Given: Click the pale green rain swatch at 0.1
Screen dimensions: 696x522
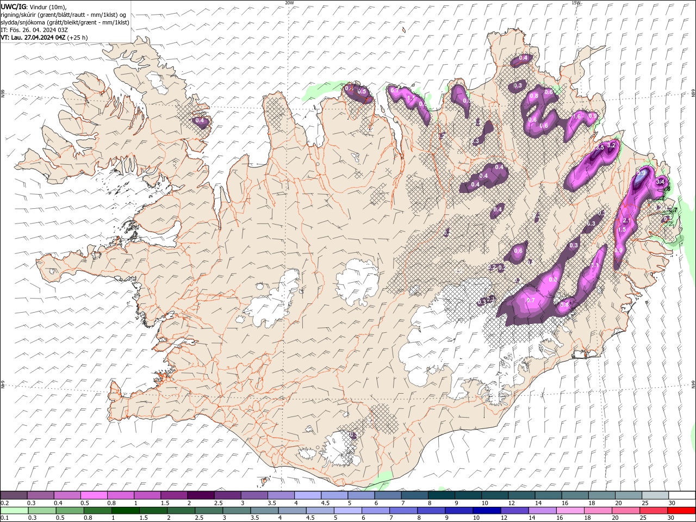Looking at the screenshot, I should [x=14, y=511].
